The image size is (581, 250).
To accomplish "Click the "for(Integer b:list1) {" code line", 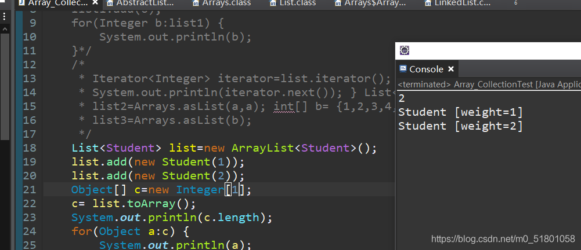I will pos(147,23).
